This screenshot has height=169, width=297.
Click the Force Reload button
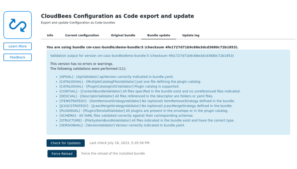click(x=62, y=154)
